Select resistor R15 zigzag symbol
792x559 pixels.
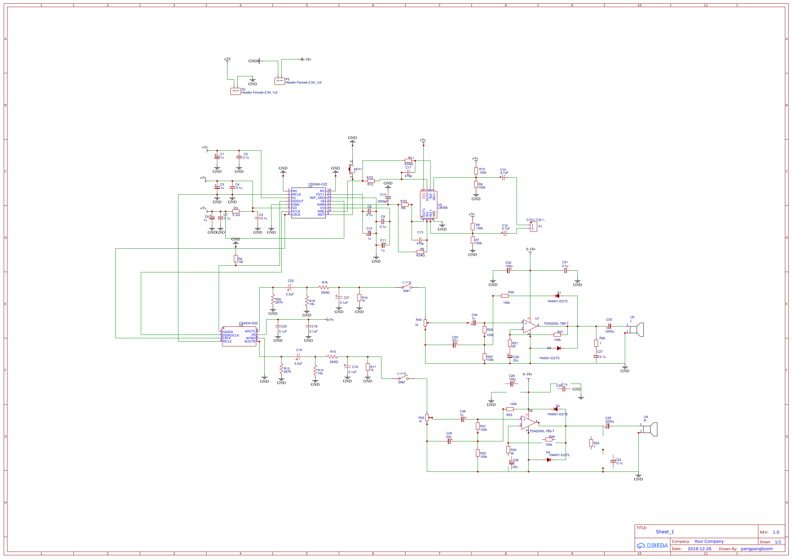pos(332,357)
